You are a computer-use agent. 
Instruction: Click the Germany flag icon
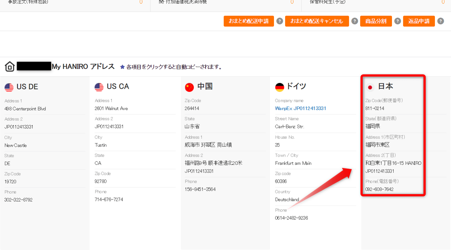coord(280,87)
